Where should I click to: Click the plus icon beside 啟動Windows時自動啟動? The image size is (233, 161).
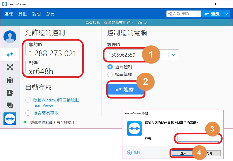coord(28,100)
